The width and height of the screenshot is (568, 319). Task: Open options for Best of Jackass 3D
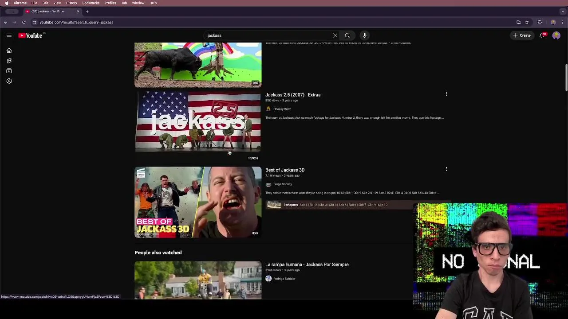pyautogui.click(x=446, y=169)
